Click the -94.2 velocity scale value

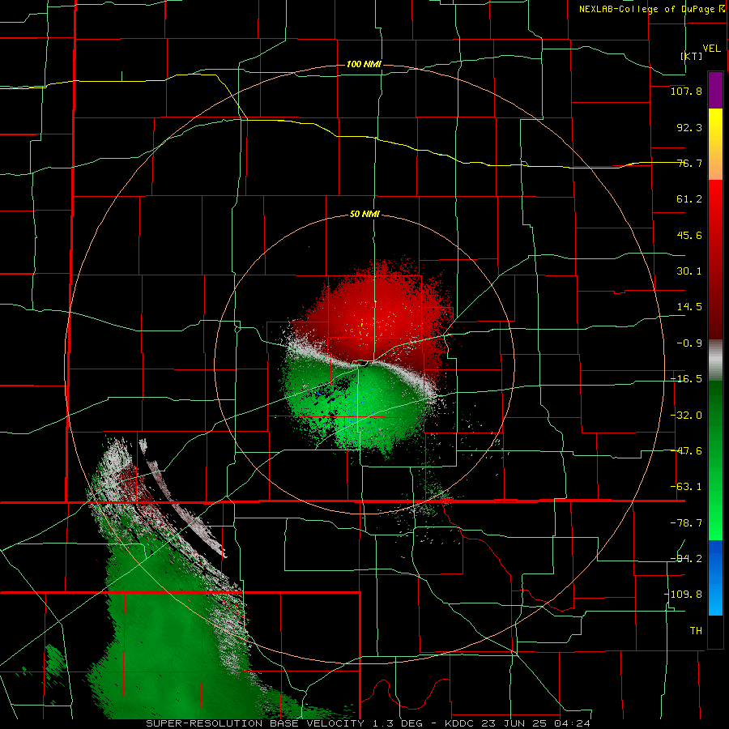click(686, 559)
